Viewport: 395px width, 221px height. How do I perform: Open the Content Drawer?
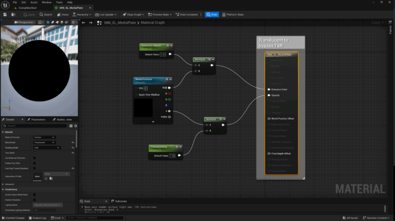click(14, 218)
